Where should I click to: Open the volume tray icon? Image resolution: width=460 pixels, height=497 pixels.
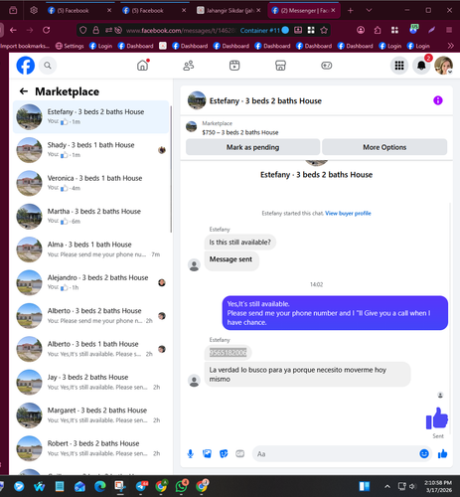click(x=412, y=486)
